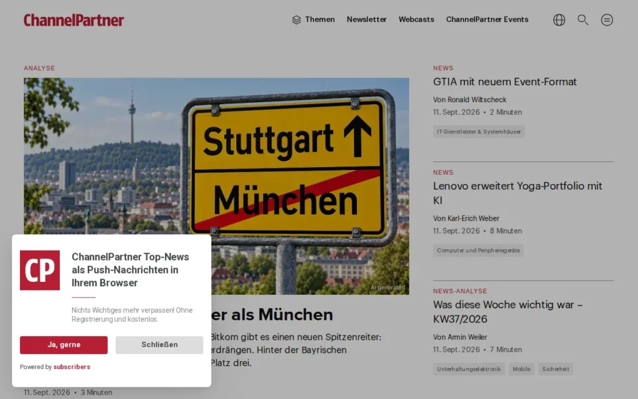This screenshot has width=638, height=399.
Task: Open the Stuttgart München sign article image
Action: coord(216,186)
